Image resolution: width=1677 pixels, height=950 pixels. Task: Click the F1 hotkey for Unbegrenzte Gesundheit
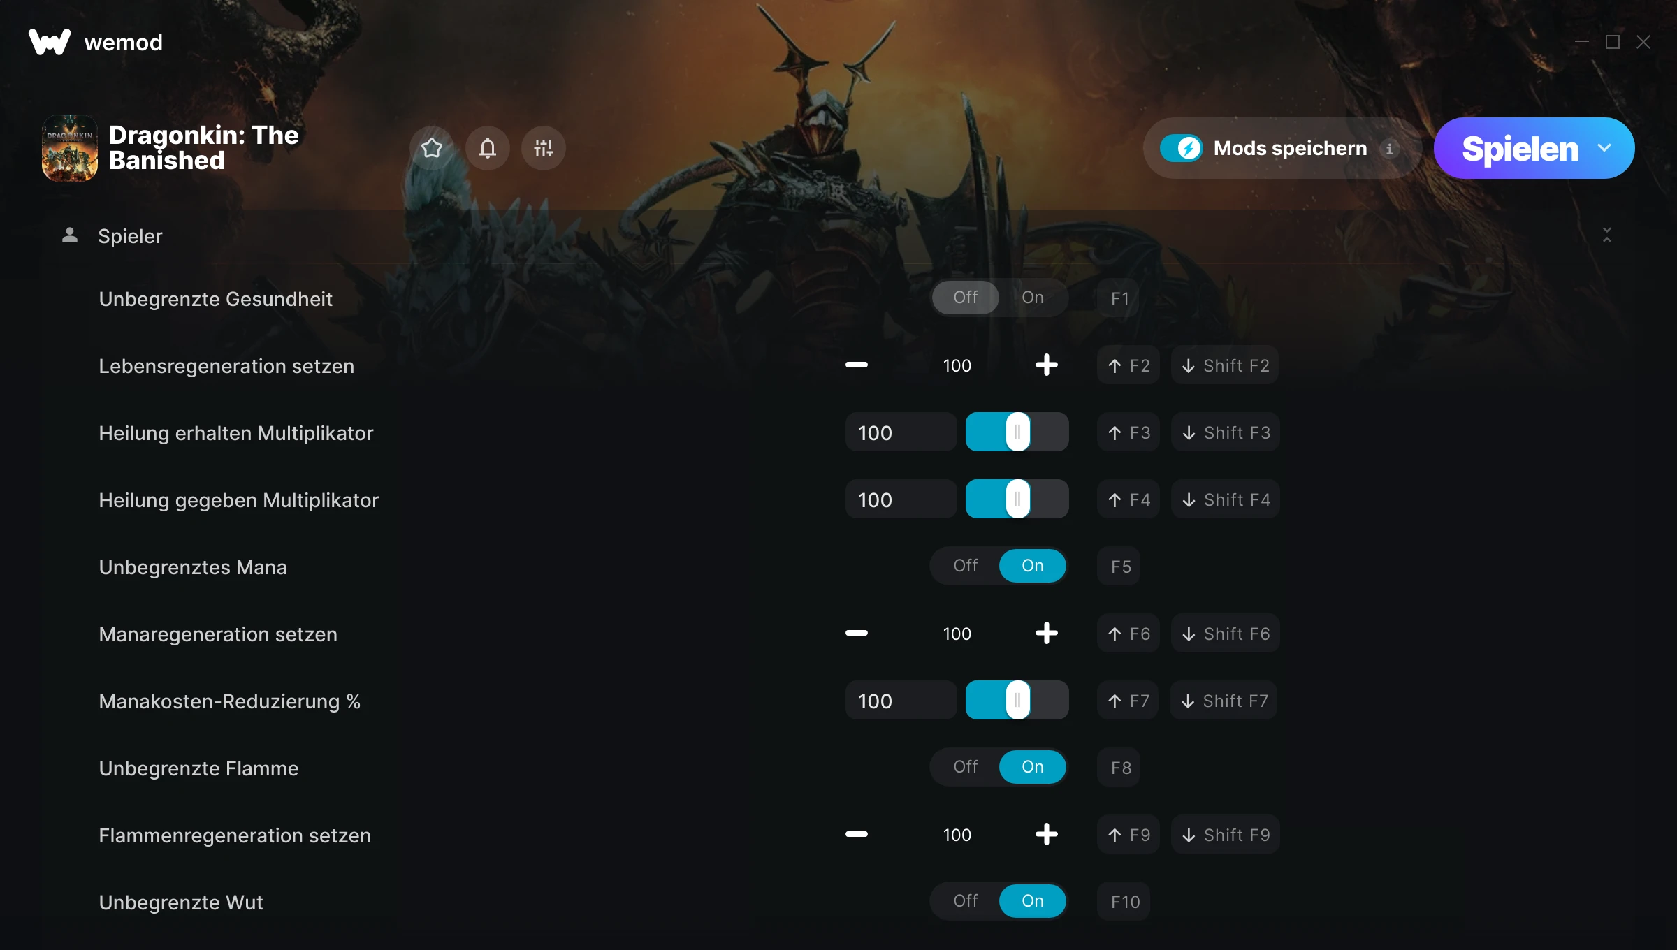pyautogui.click(x=1119, y=298)
